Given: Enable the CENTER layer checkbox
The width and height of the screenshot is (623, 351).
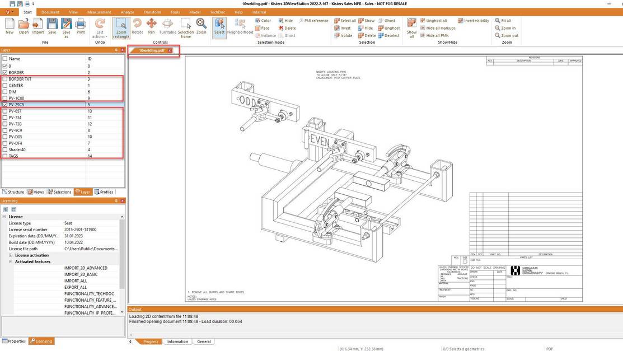Looking at the screenshot, I should 5,85.
